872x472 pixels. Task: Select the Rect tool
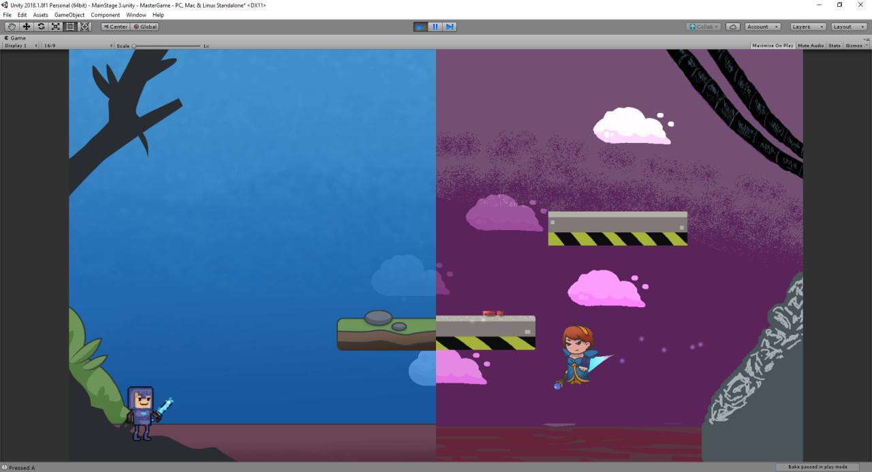(70, 27)
